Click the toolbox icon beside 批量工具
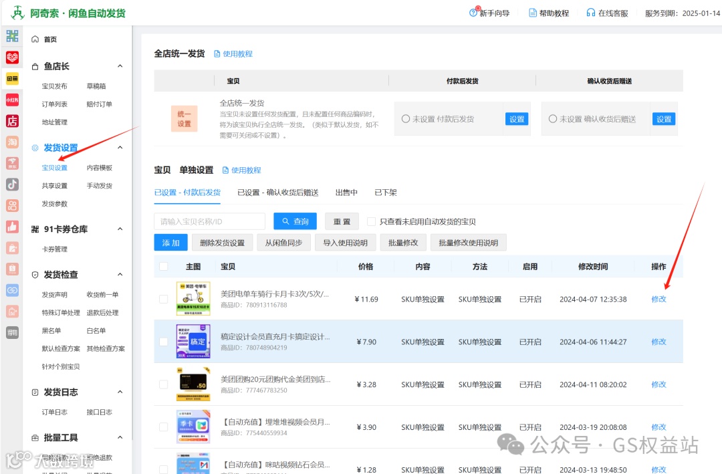The height and width of the screenshot is (474, 722). pos(35,438)
